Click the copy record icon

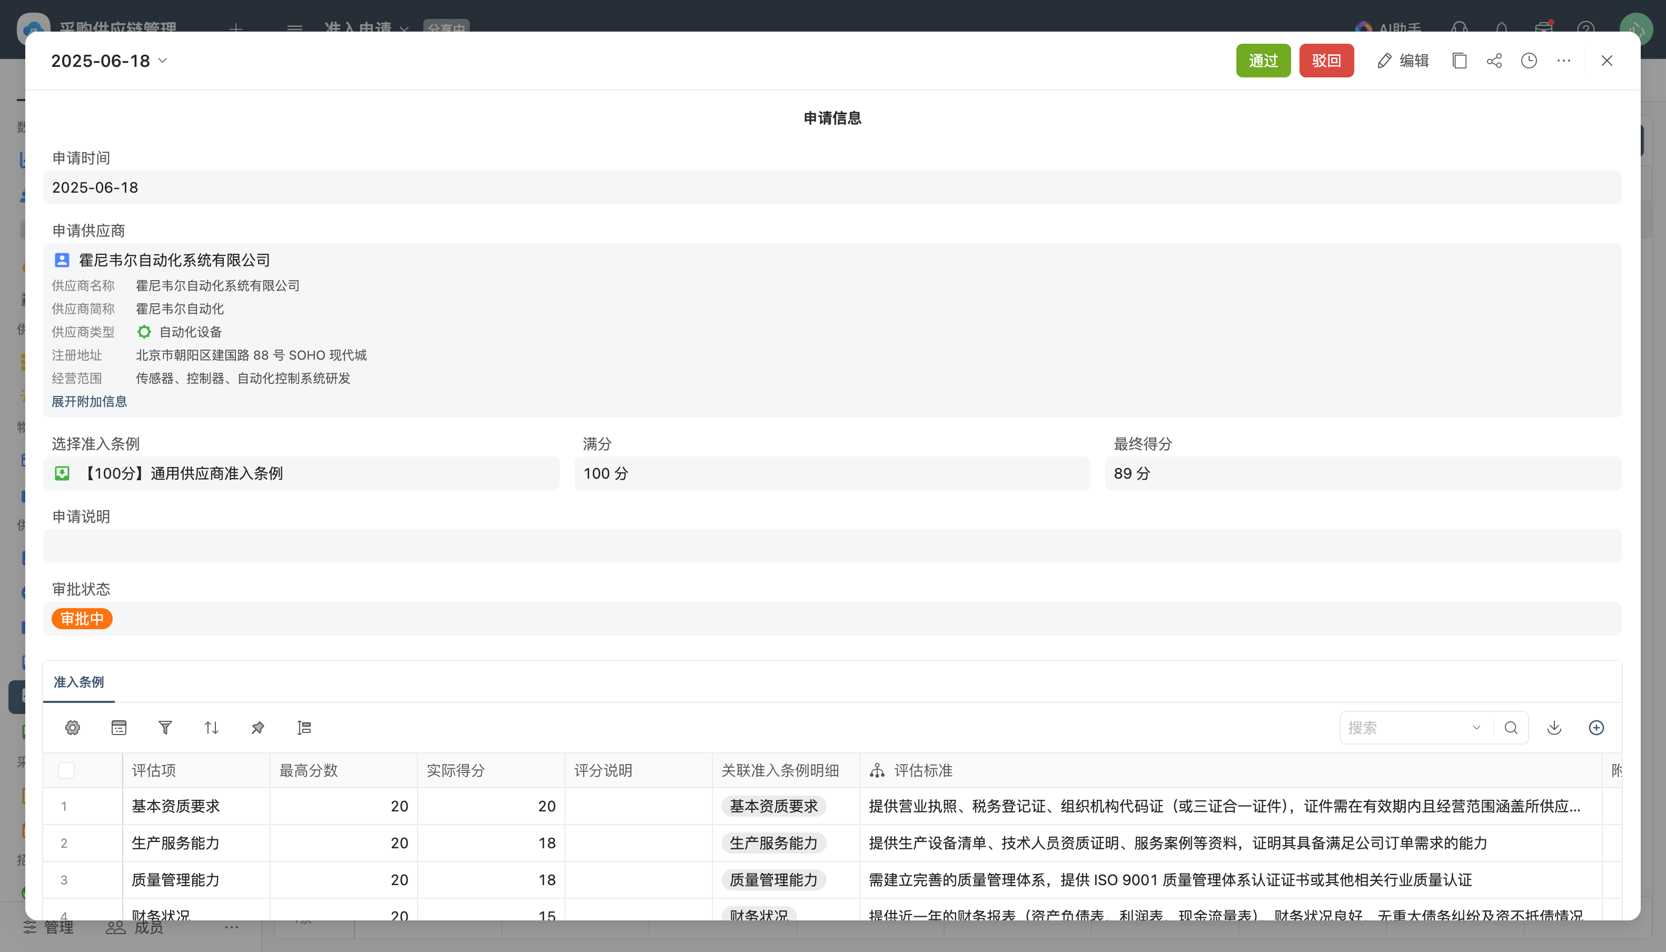click(1460, 61)
